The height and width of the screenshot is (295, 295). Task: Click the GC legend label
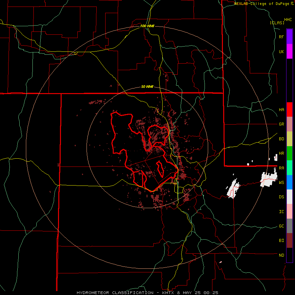[281, 226]
